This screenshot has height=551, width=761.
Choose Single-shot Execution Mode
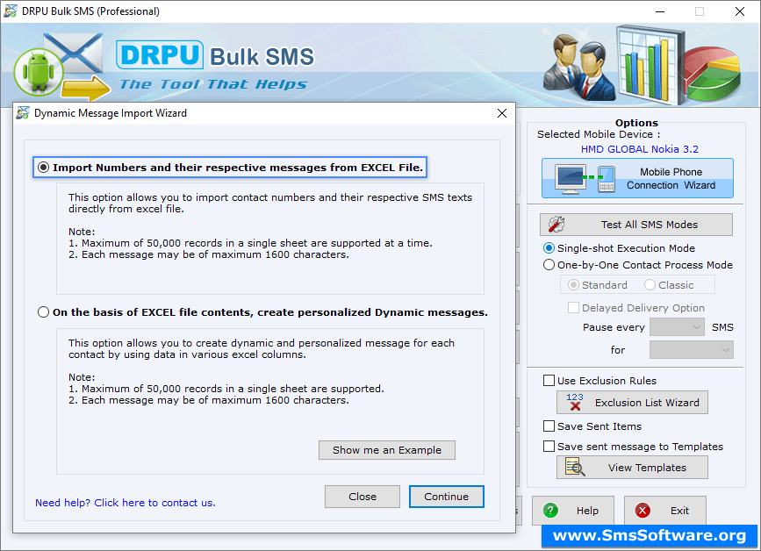(x=549, y=248)
